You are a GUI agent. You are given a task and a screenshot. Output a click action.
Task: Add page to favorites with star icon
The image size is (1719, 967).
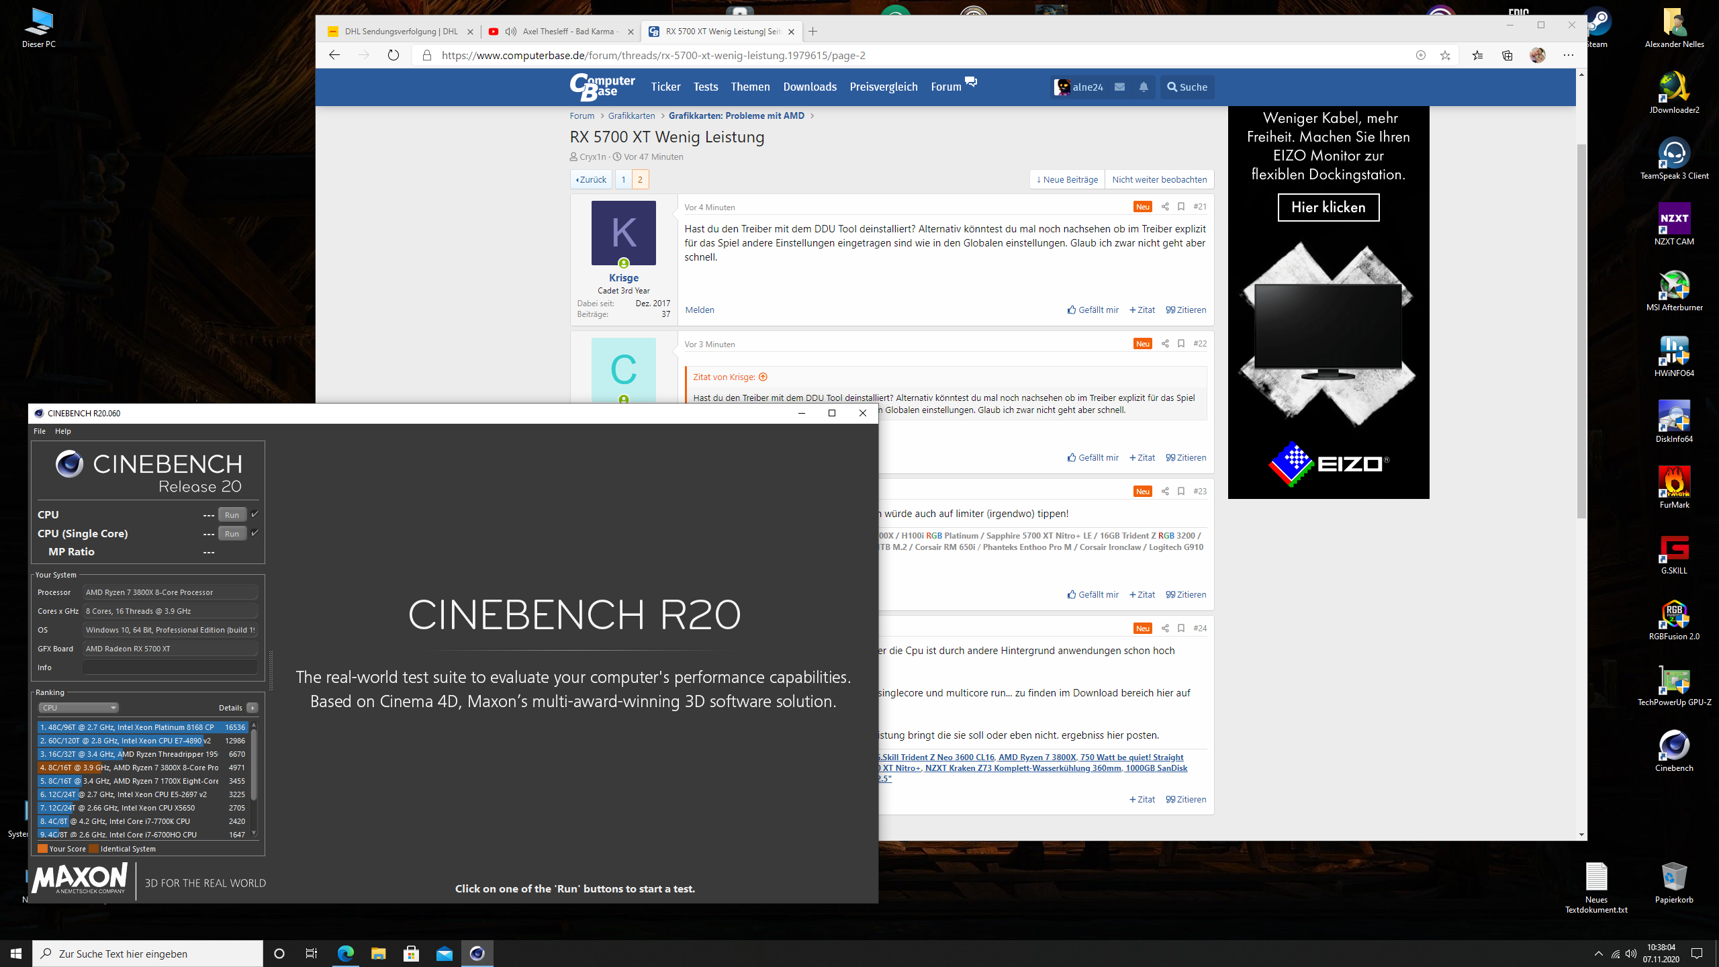1445,55
